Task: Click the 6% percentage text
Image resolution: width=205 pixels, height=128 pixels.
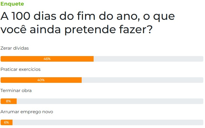Action: click(6, 122)
